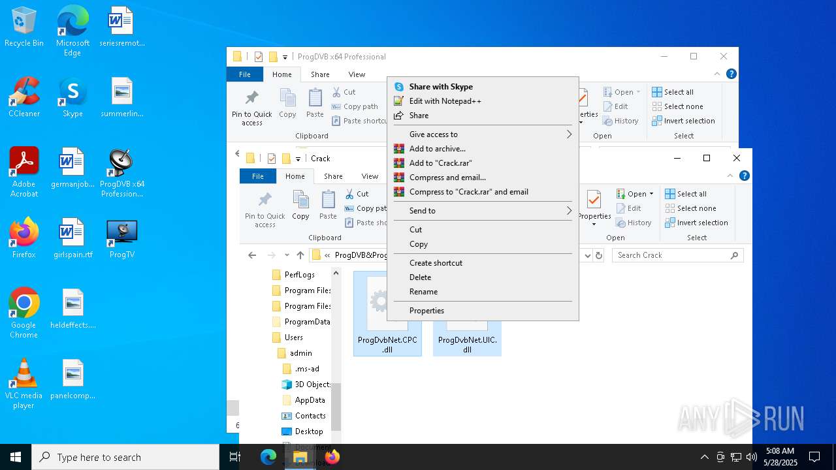This screenshot has height=470, width=836.
Task: Launch Google Chrome desktop shortcut
Action: pos(24,313)
